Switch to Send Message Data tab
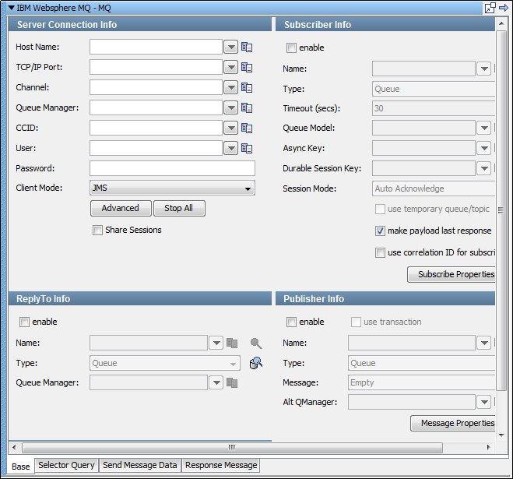This screenshot has width=513, height=479. point(139,465)
